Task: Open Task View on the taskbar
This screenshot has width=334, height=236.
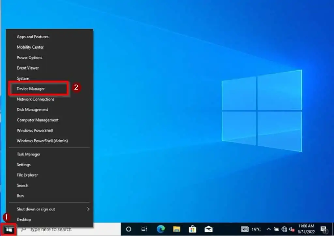Action: pyautogui.click(x=144, y=229)
